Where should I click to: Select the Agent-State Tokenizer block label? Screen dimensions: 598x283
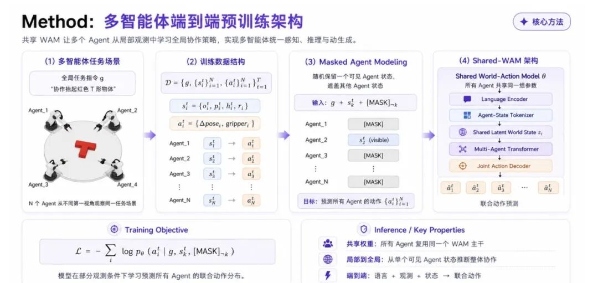point(506,115)
